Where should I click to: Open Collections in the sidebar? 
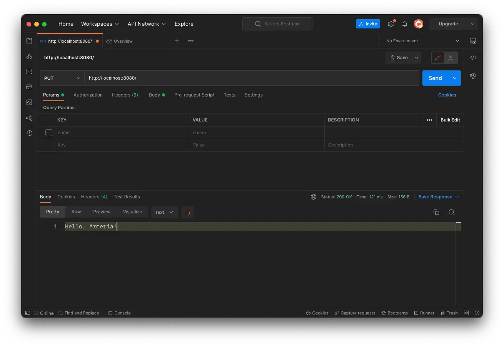tap(29, 41)
